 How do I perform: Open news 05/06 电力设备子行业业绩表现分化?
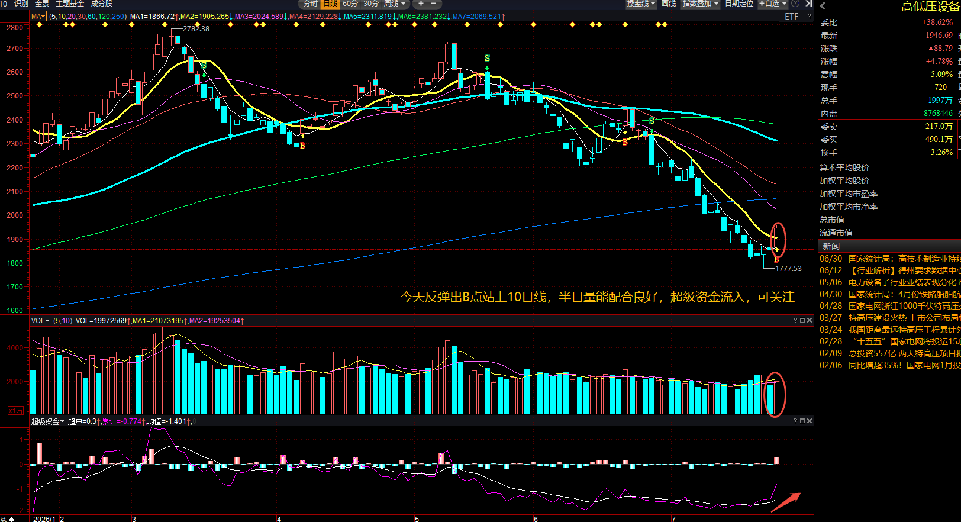coord(889,282)
